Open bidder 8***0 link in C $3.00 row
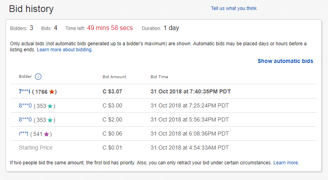The image size is (328, 180). [x=25, y=105]
